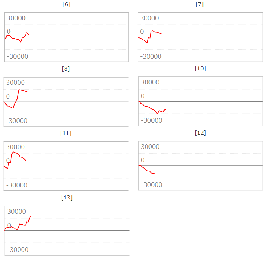267x257 pixels.
Task: Click the [10] chart heading
Action: point(201,68)
